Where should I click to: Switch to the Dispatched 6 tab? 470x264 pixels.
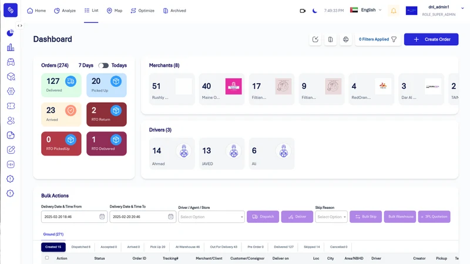[x=80, y=247]
